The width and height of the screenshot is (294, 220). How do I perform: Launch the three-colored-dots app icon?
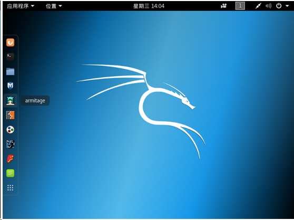tap(11, 130)
